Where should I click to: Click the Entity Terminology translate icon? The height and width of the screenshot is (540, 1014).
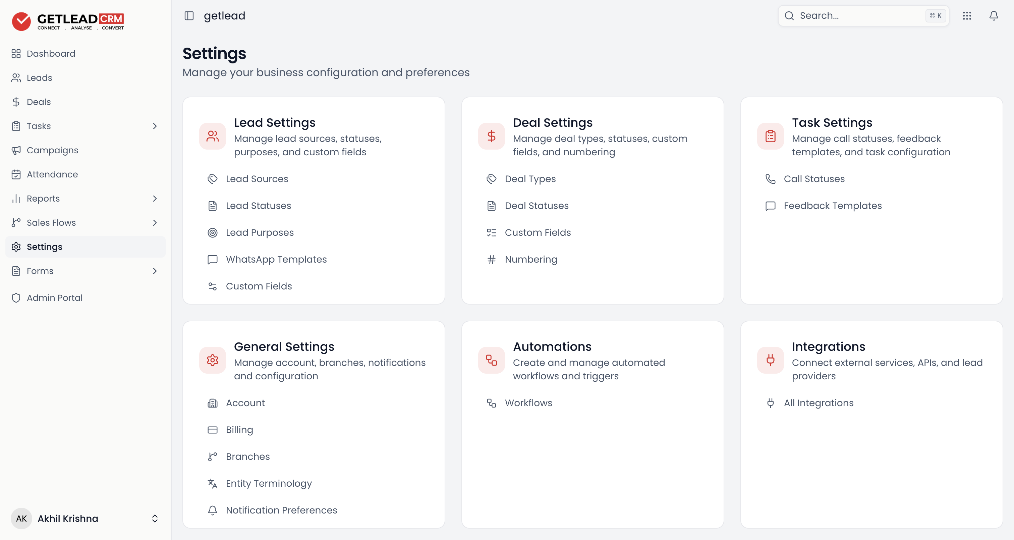(213, 483)
